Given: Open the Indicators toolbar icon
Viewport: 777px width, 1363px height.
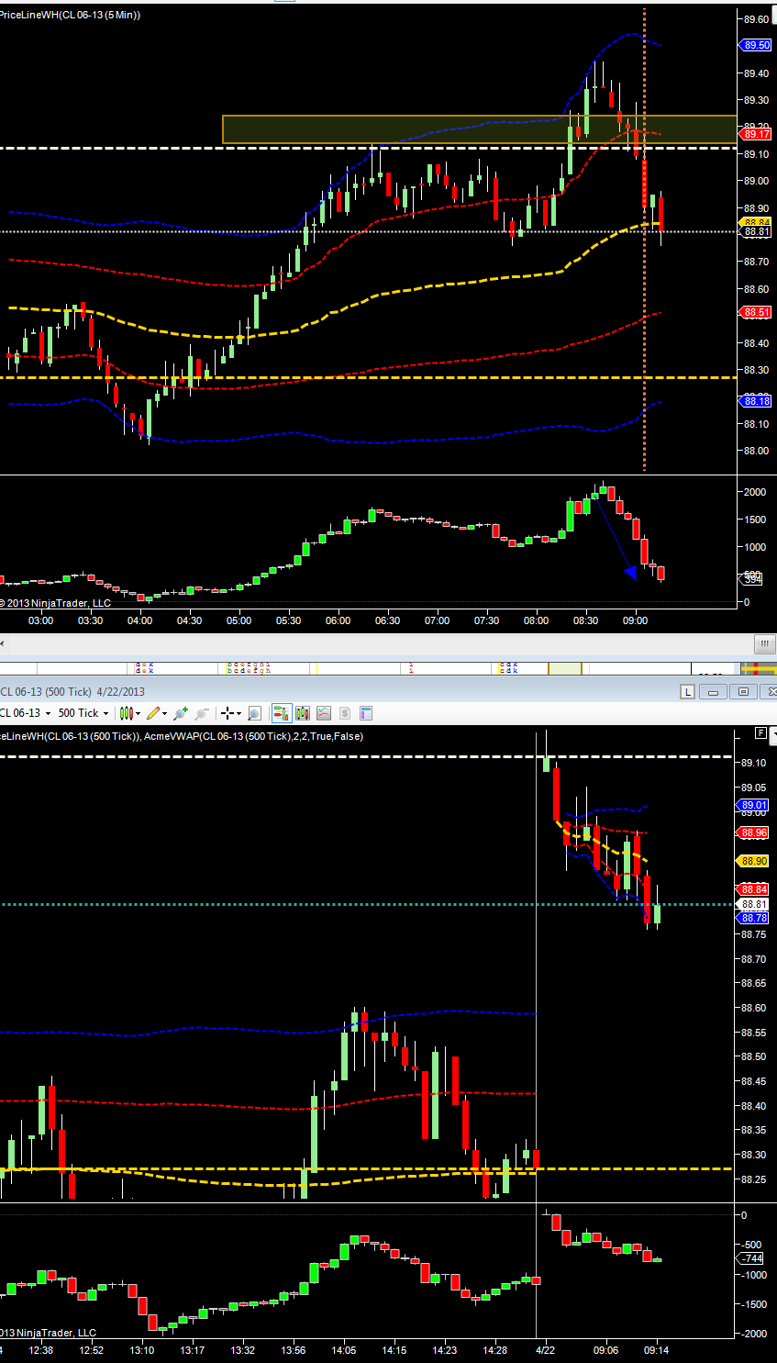Looking at the screenshot, I should click(x=324, y=713).
